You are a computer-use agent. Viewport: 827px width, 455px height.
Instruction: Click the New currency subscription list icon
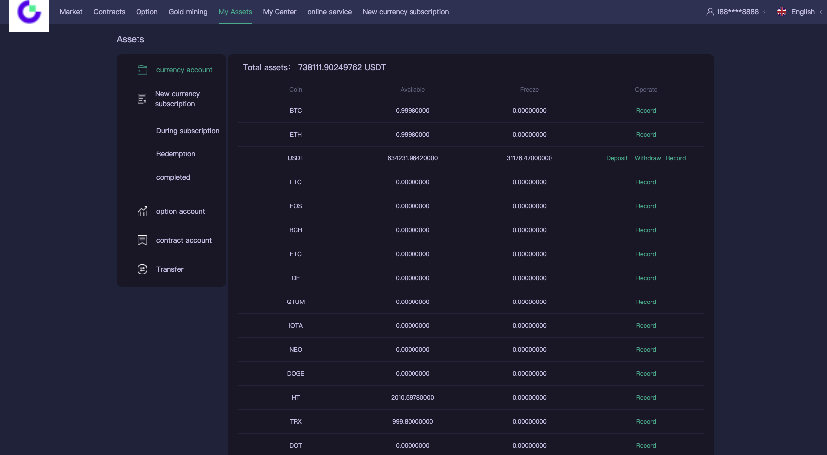142,99
